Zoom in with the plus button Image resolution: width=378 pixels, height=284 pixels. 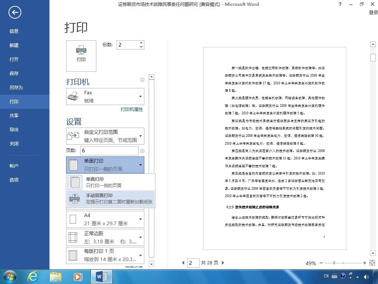pyautogui.click(x=364, y=263)
